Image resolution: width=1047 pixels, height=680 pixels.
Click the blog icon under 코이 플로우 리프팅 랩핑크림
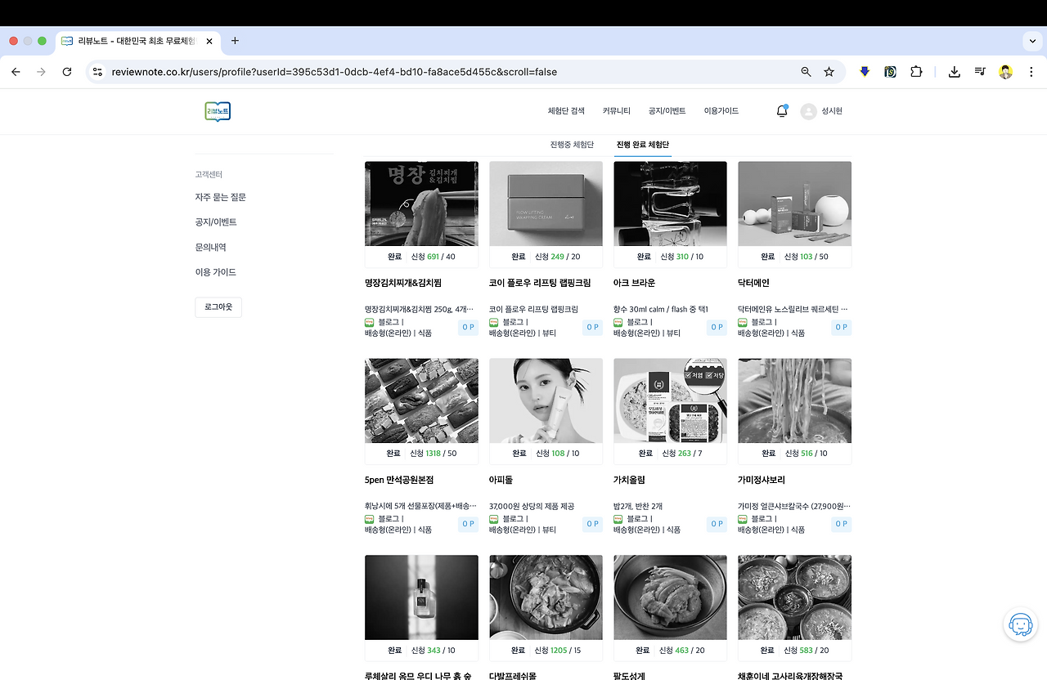(x=493, y=322)
